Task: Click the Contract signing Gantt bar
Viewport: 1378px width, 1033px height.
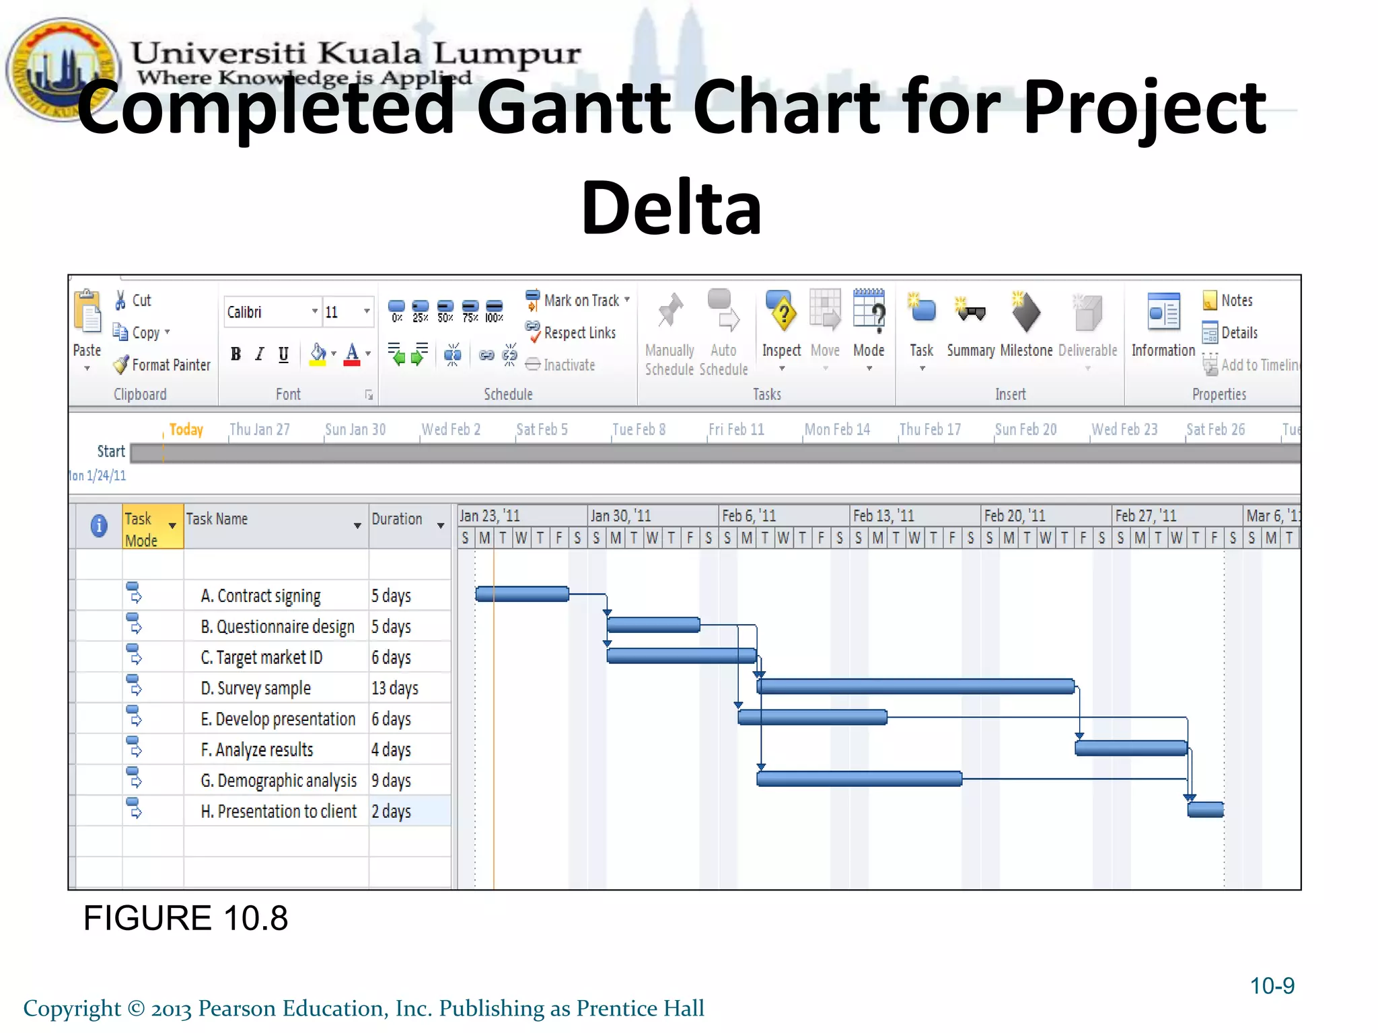Action: [522, 594]
